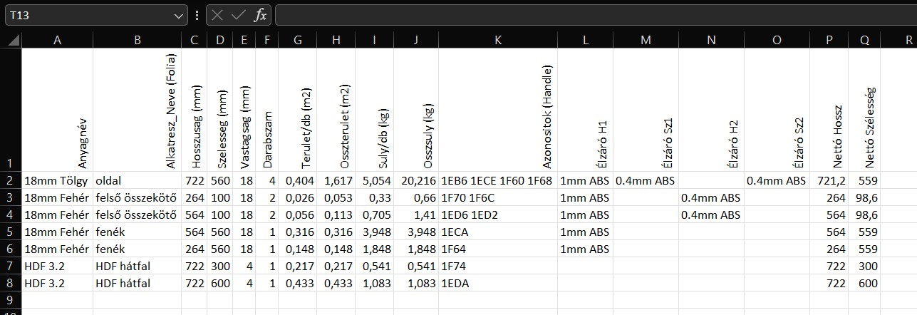Click the 1F74 identifier cell
Screen dimensions: 917x315
coord(497,266)
